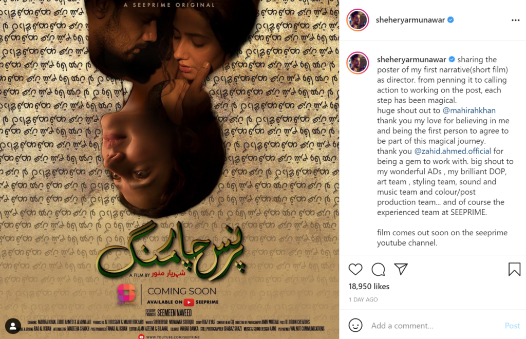Open the @mahirahkhan mention

point(469,110)
